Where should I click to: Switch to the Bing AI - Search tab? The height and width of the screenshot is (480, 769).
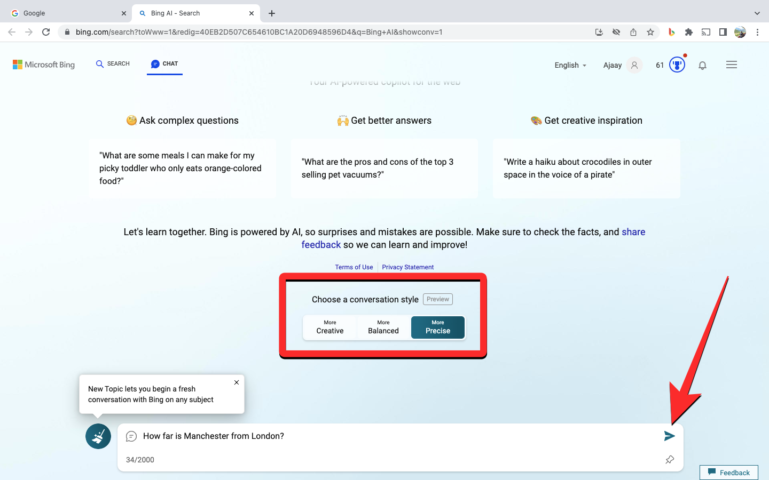(x=195, y=13)
